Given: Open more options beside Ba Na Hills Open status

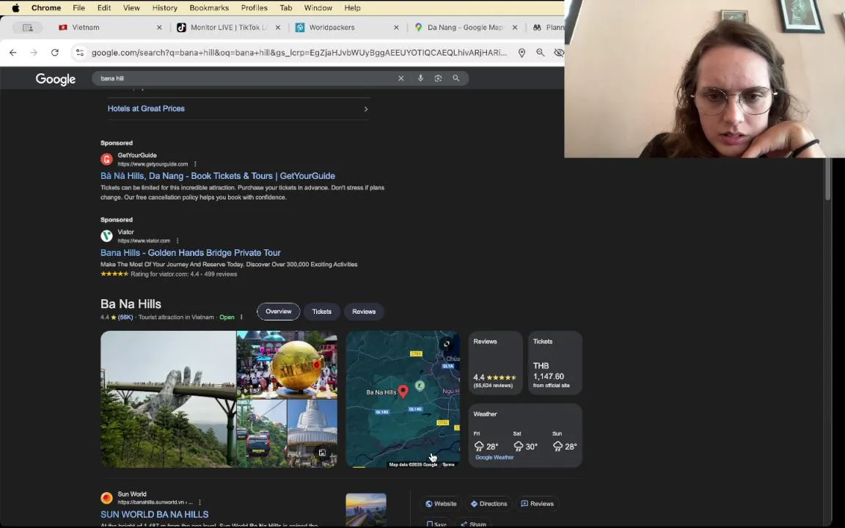Looking at the screenshot, I should coord(241,318).
